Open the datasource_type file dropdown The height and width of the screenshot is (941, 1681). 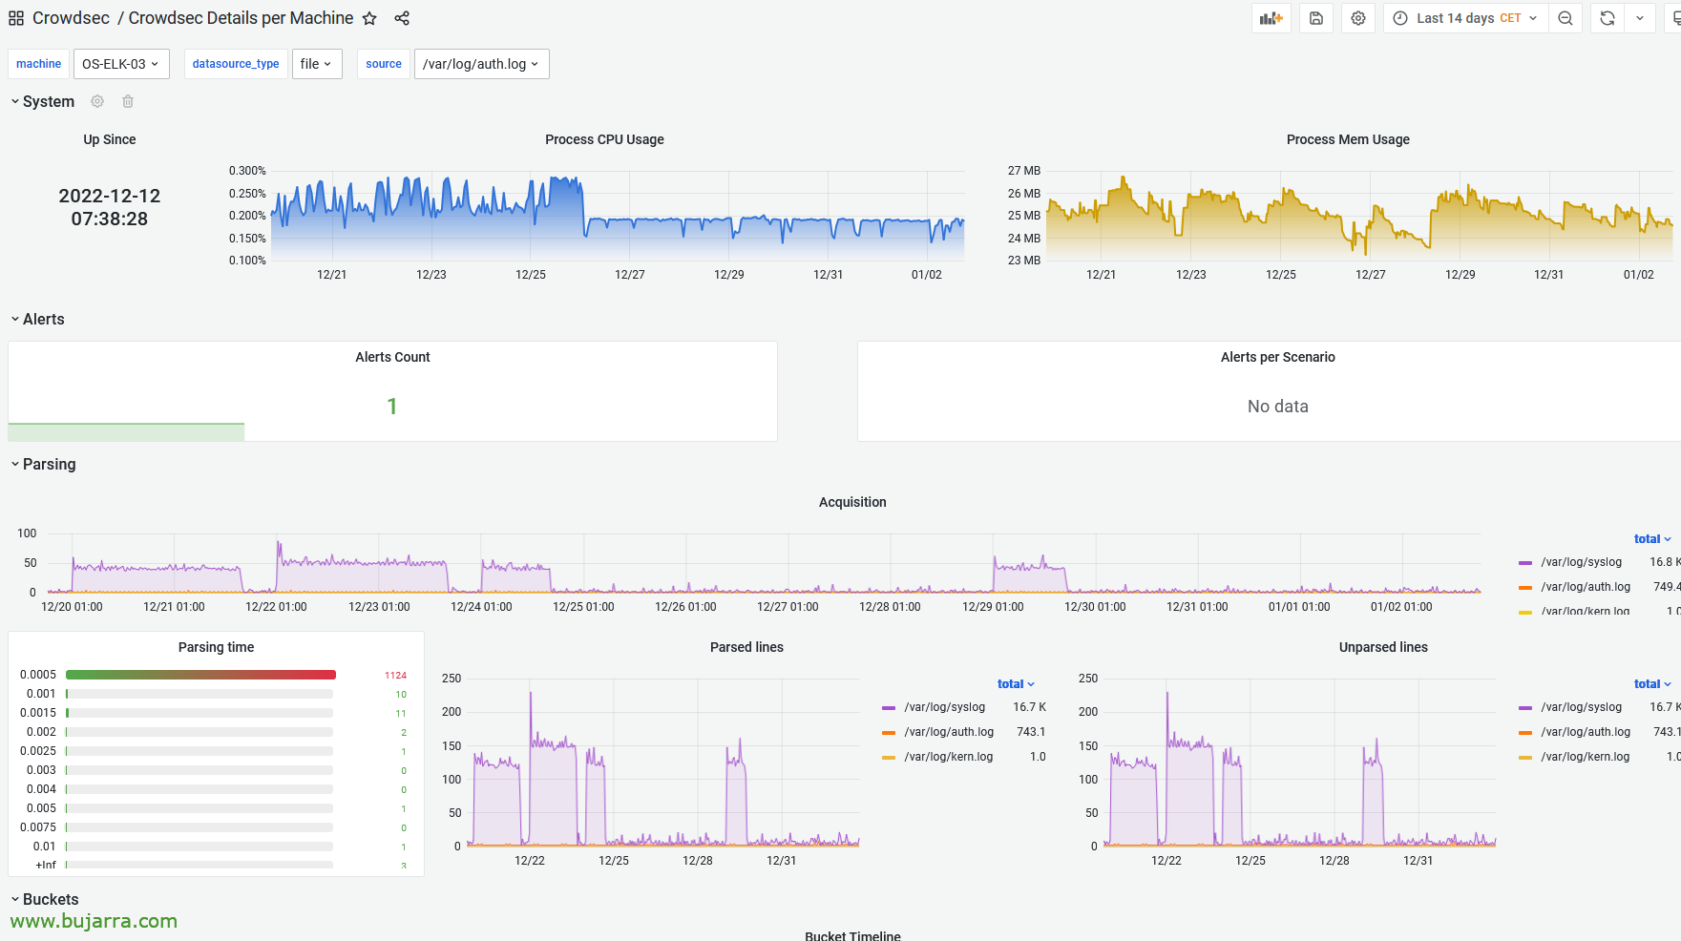click(x=317, y=64)
